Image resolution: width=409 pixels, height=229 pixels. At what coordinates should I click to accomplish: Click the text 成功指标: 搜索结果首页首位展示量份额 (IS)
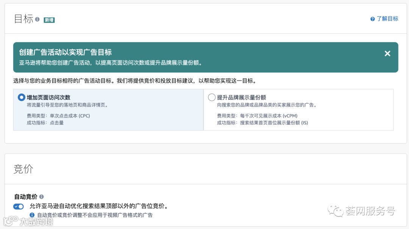point(262,123)
